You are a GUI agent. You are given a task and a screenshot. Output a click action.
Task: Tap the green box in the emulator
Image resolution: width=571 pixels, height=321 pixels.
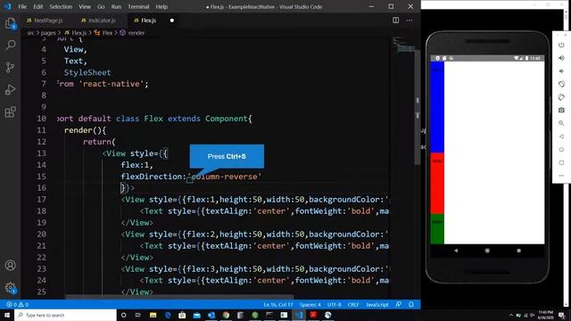coord(437,229)
